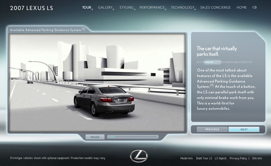Pause the tour video
The image size is (271, 166).
[95, 137]
